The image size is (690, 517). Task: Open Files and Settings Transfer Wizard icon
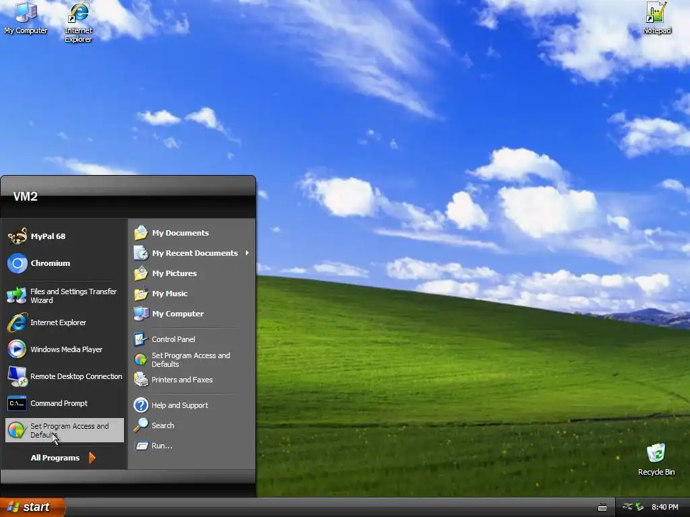[17, 296]
